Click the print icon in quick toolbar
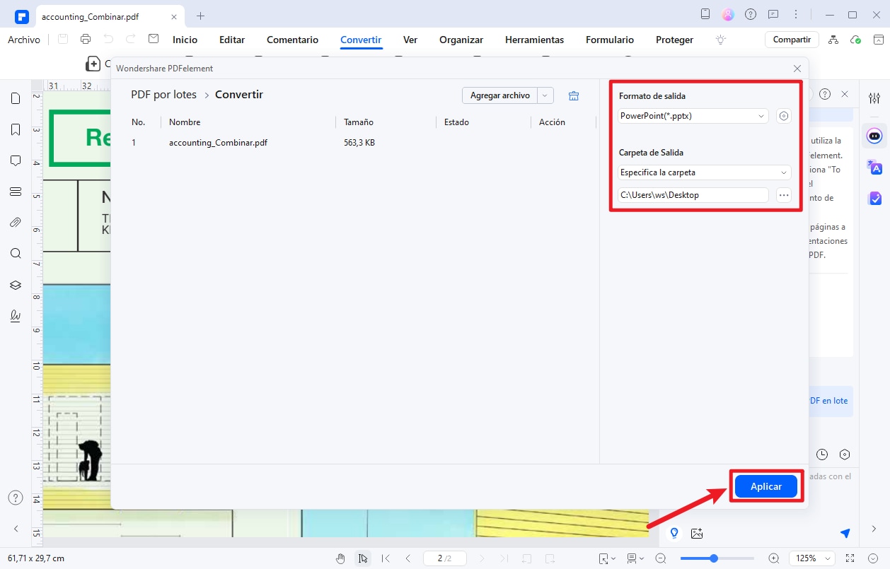 click(x=86, y=39)
